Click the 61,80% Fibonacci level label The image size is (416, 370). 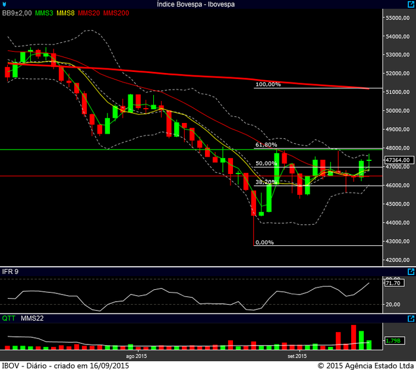click(266, 144)
